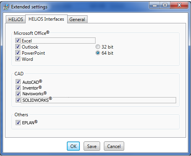Toggle the SOLIDWORKS checkbox
The width and height of the screenshot is (191, 156).
point(18,100)
